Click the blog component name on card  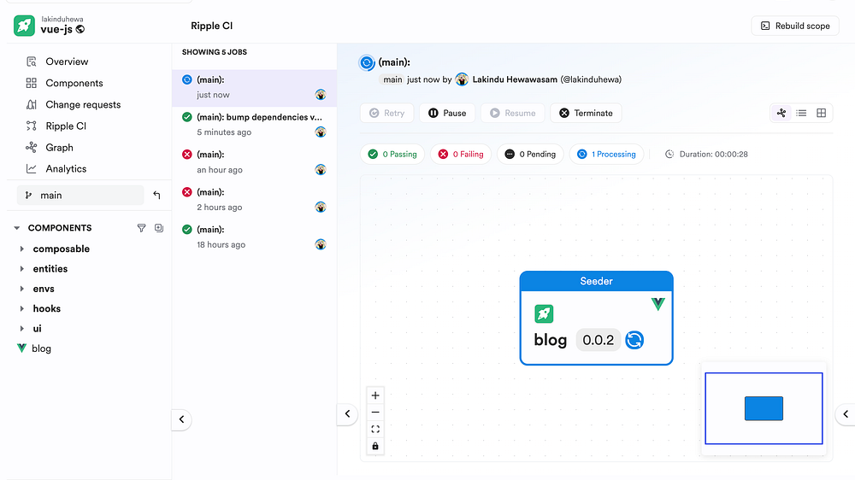(x=550, y=340)
